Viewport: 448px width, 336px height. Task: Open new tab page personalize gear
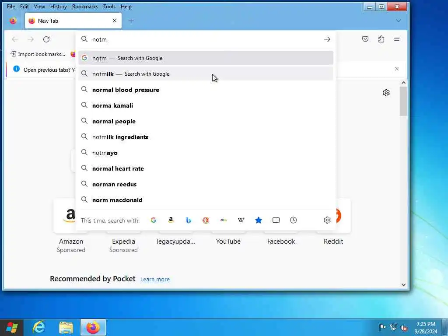(x=386, y=93)
